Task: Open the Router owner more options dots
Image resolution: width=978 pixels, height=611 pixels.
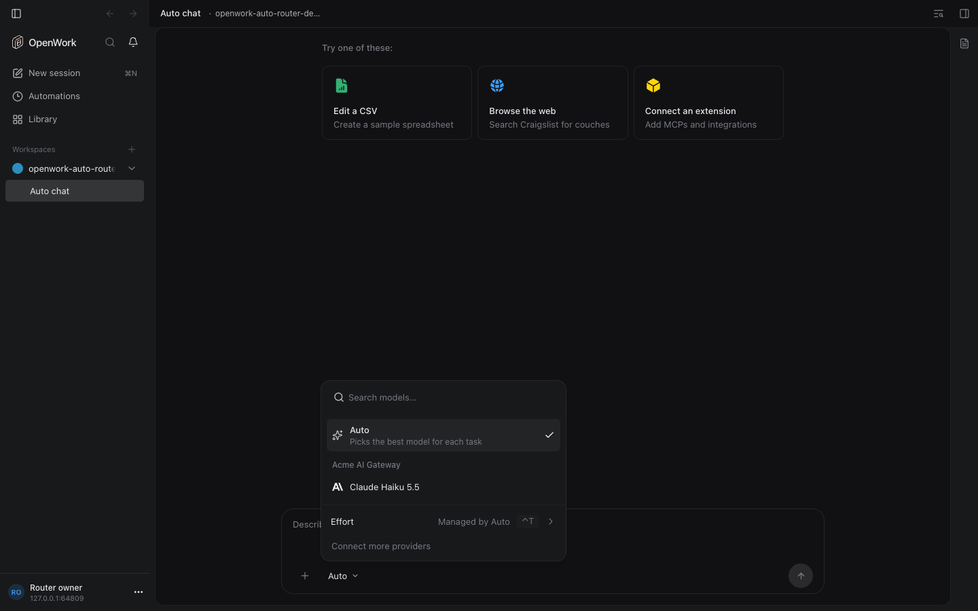Action: (x=139, y=592)
